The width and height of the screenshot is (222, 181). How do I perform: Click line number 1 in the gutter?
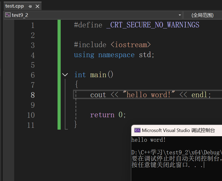point(33,25)
